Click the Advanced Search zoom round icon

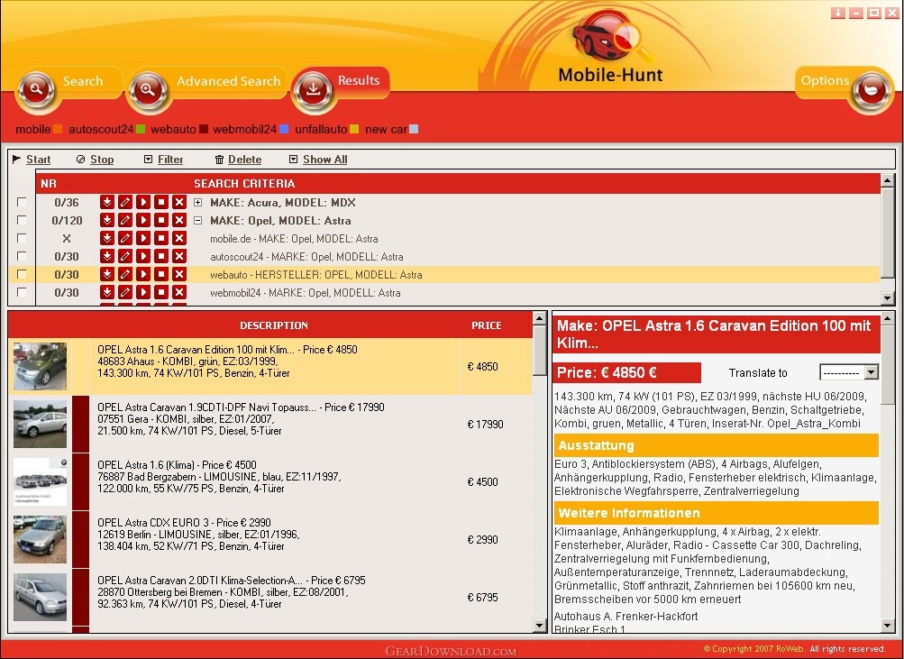(148, 90)
